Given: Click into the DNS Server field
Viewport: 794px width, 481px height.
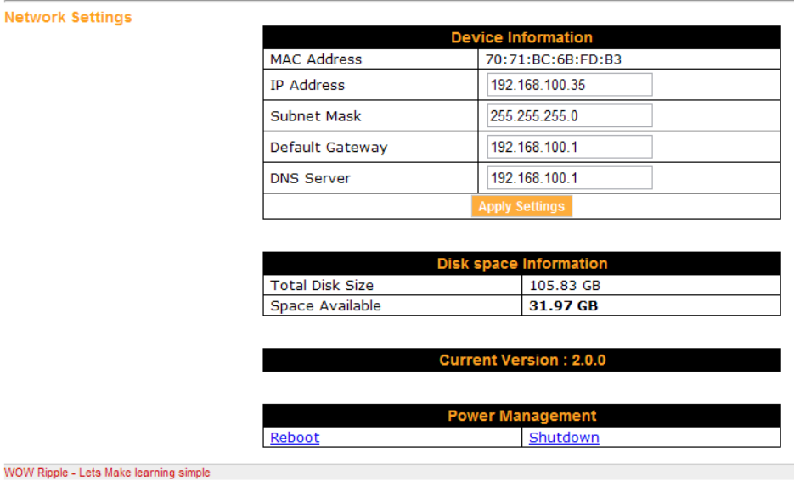Looking at the screenshot, I should [570, 178].
